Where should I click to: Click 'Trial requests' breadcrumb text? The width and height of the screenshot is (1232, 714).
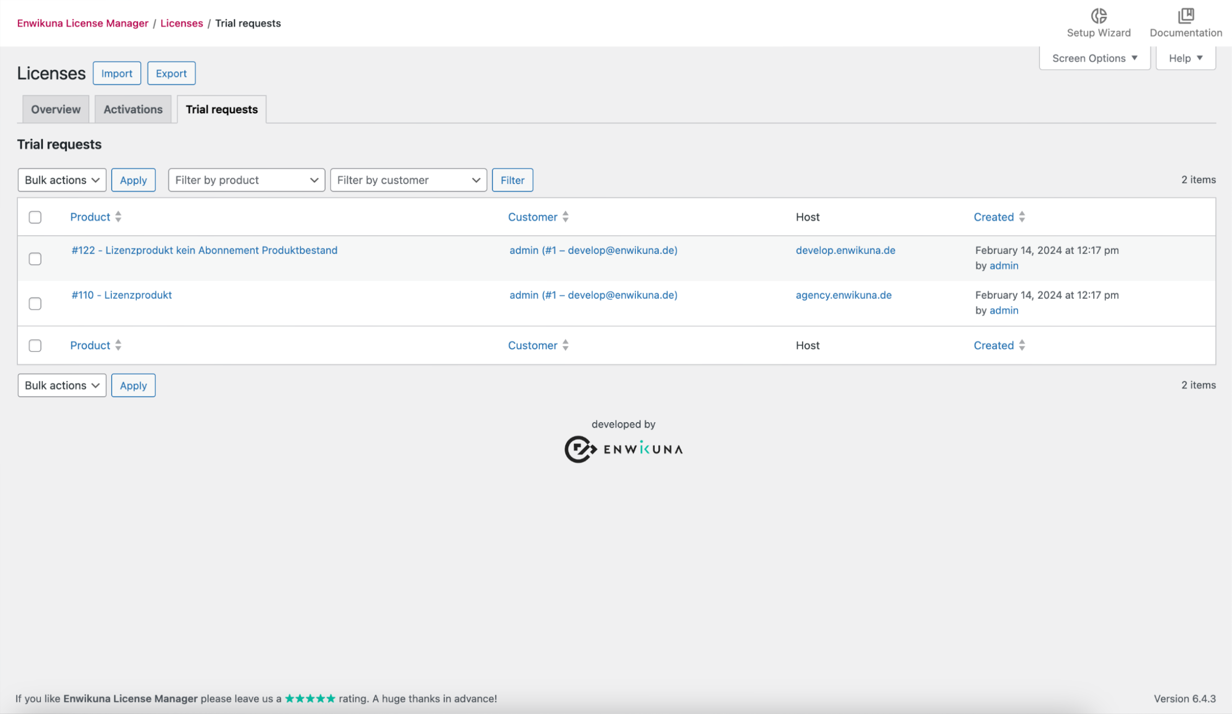[248, 23]
